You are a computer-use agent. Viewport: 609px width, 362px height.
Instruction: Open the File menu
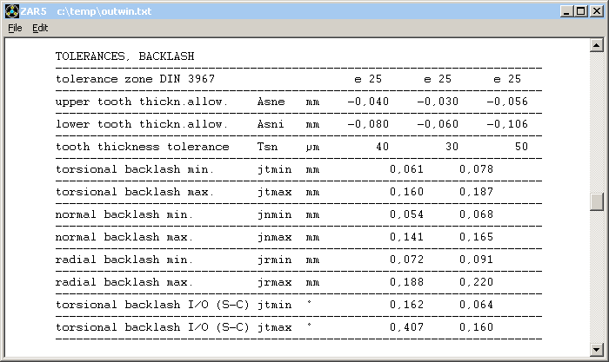point(15,28)
